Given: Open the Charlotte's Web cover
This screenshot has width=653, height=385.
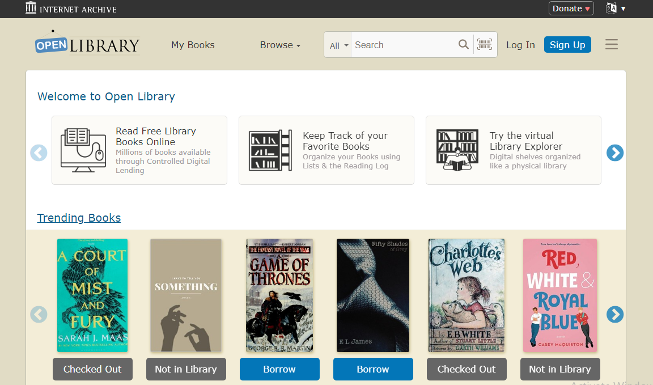Looking at the screenshot, I should click(x=467, y=295).
